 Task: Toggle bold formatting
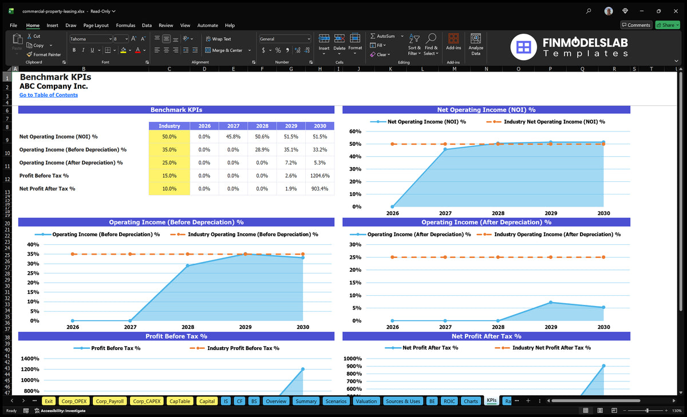(74, 50)
